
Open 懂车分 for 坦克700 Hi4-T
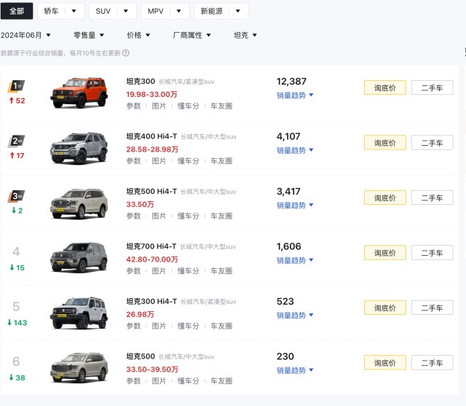point(188,271)
